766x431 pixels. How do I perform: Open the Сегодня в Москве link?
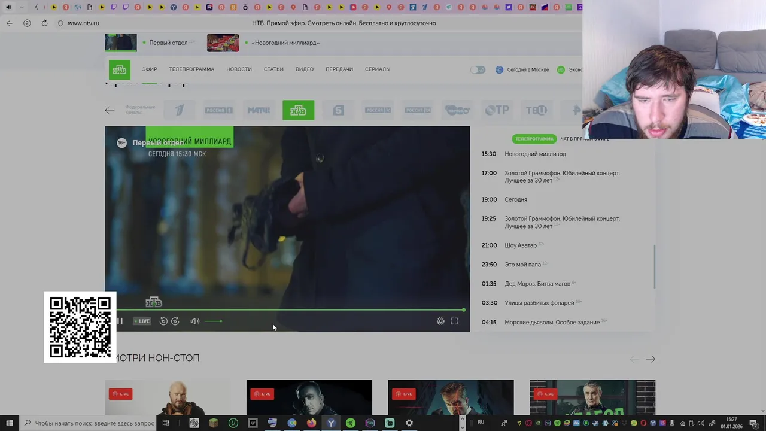tap(522, 69)
